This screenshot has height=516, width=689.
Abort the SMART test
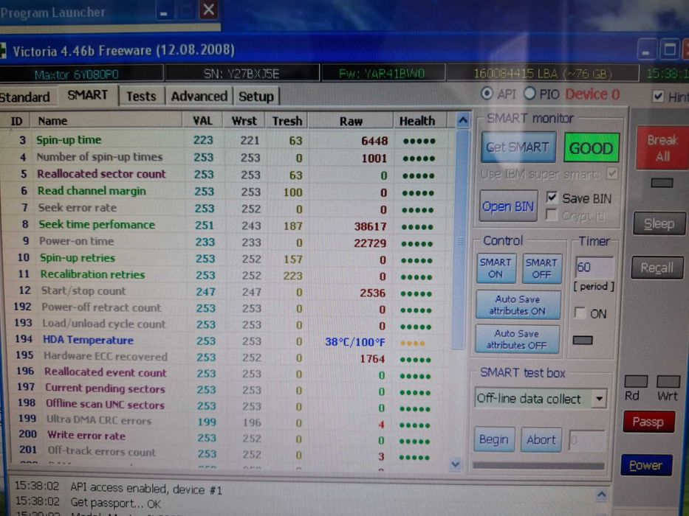(x=541, y=439)
